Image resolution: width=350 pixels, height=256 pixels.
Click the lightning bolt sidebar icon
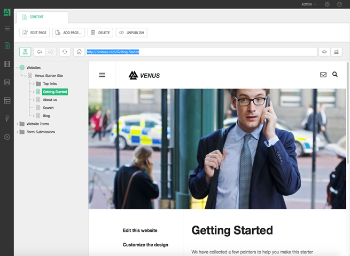(x=7, y=118)
